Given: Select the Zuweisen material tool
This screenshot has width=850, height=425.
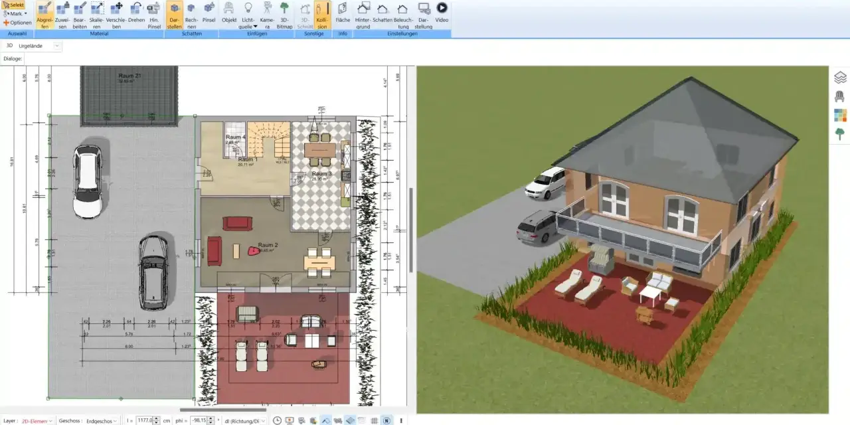Looking at the screenshot, I should [62, 15].
